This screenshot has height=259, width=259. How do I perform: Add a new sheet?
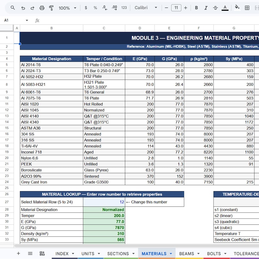click(x=18, y=253)
